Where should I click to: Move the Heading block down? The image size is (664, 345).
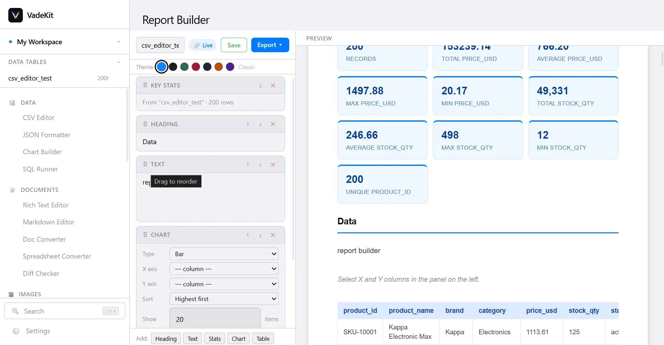click(x=260, y=124)
